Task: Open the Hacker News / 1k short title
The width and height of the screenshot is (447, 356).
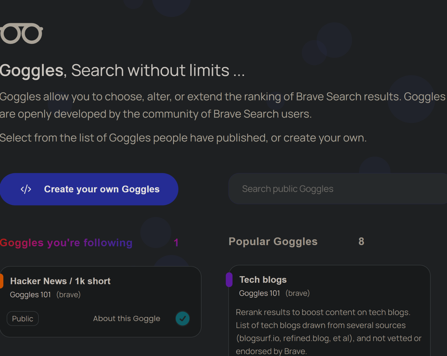Action: [60, 281]
